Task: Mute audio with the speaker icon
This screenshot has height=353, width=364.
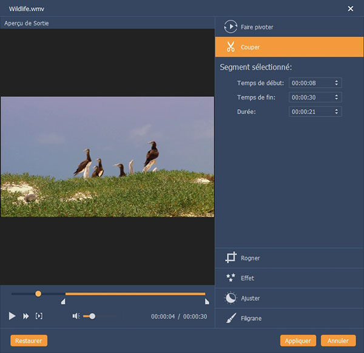Action: pos(76,316)
